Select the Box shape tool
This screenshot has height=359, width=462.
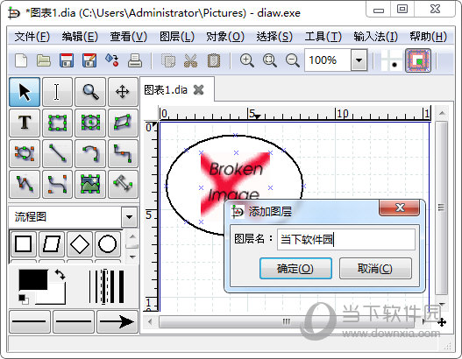click(x=57, y=123)
